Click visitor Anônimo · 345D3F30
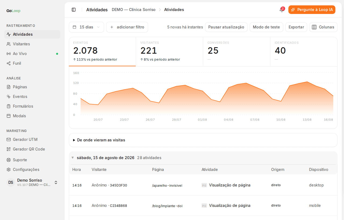This screenshot has height=220, width=344. tap(109, 185)
